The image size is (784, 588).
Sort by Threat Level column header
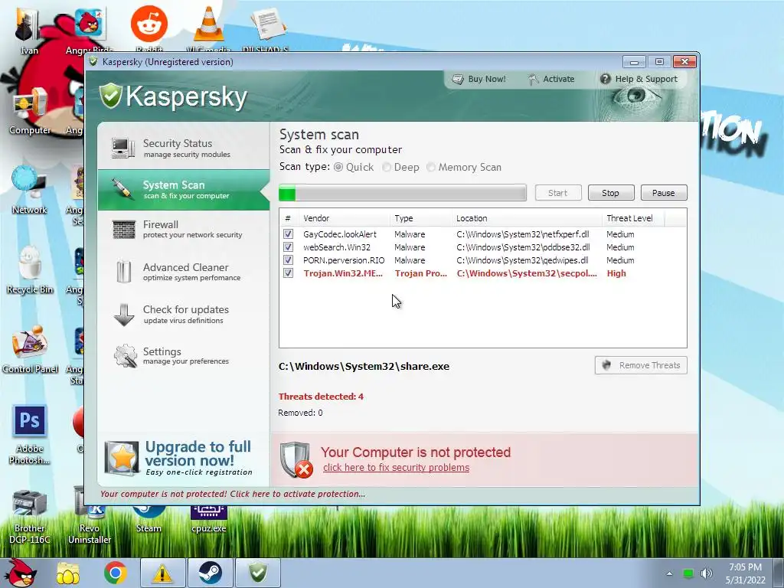(x=632, y=218)
